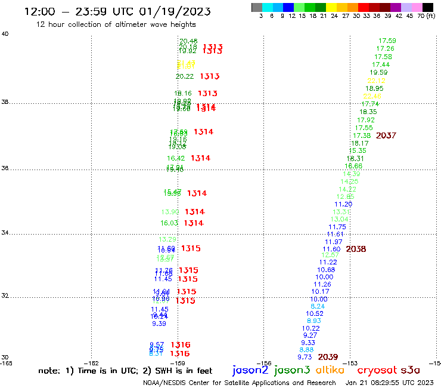Click the wave height 9.73 beside 2039
The width and height of the screenshot is (441, 388).
pyautogui.click(x=305, y=358)
